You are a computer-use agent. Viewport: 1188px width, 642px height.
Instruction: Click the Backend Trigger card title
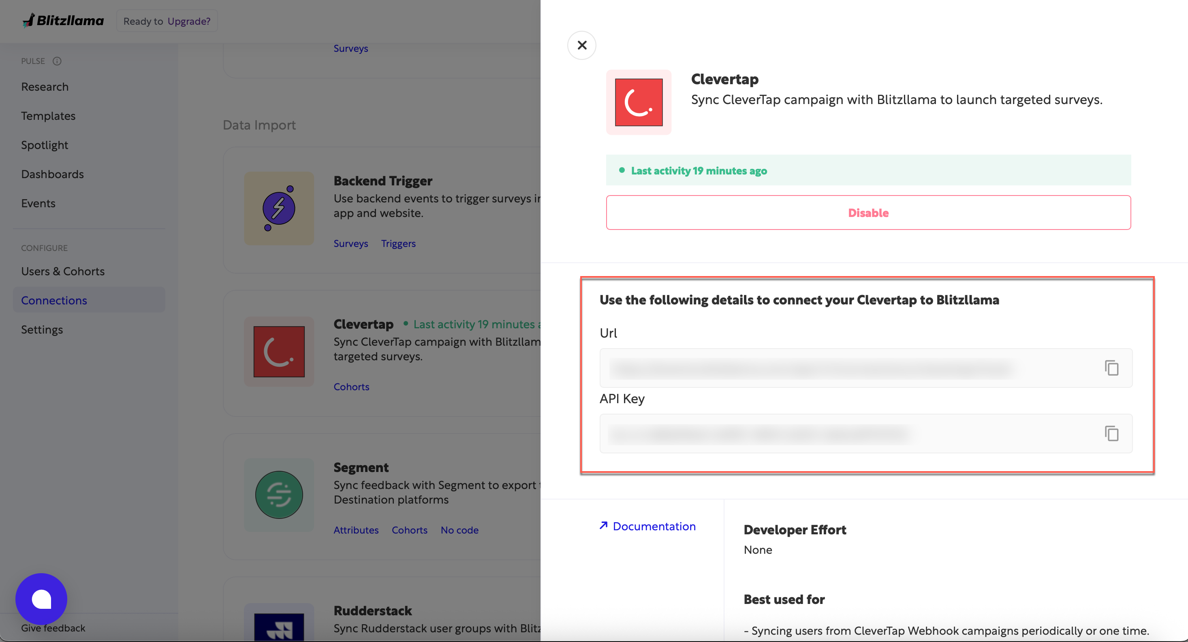pos(383,181)
